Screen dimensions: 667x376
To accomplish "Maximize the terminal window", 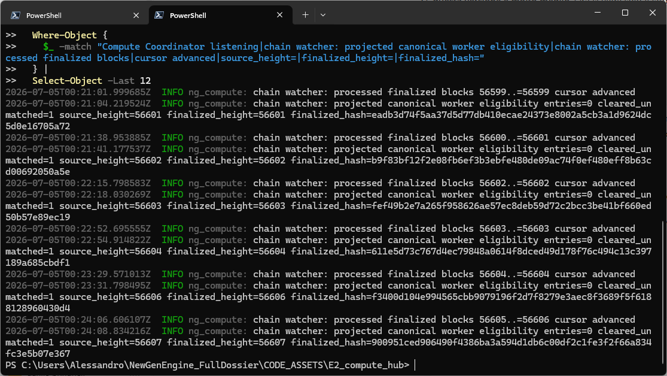I will 625,13.
